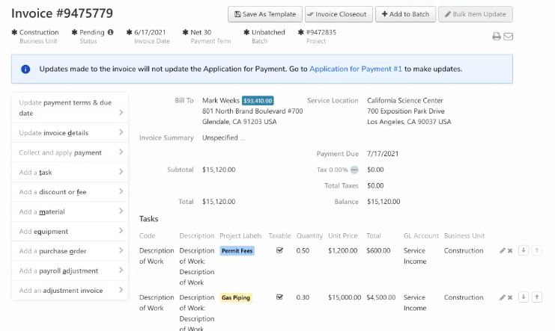The image size is (555, 331).
Task: Open Add an adjustment invoice
Action: point(70,291)
